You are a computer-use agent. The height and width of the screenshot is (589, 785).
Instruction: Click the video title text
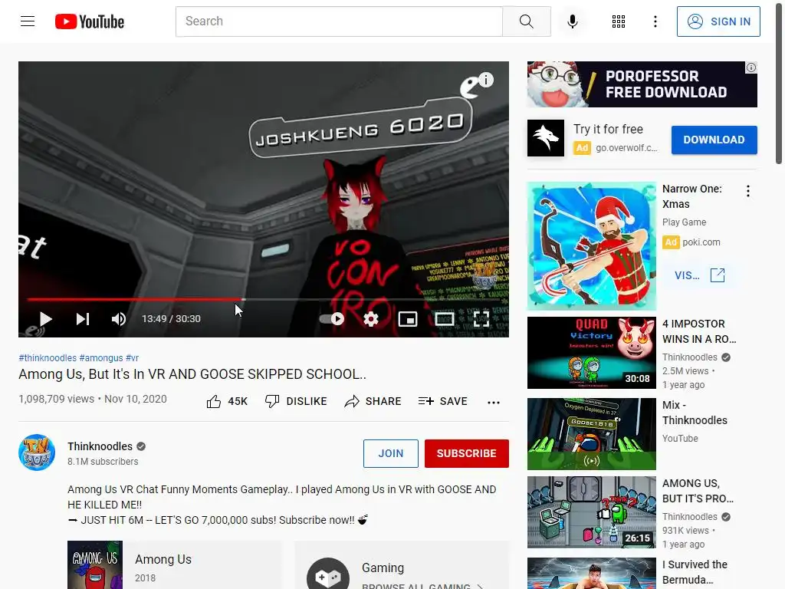tap(192, 374)
